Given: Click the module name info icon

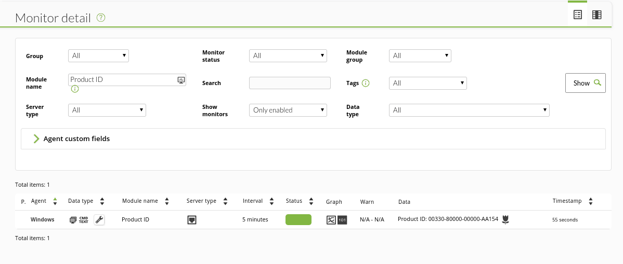Looking at the screenshot, I should pyautogui.click(x=75, y=89).
